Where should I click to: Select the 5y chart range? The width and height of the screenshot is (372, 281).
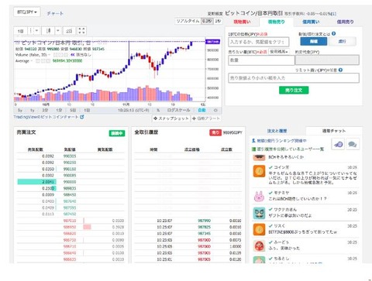[20, 110]
